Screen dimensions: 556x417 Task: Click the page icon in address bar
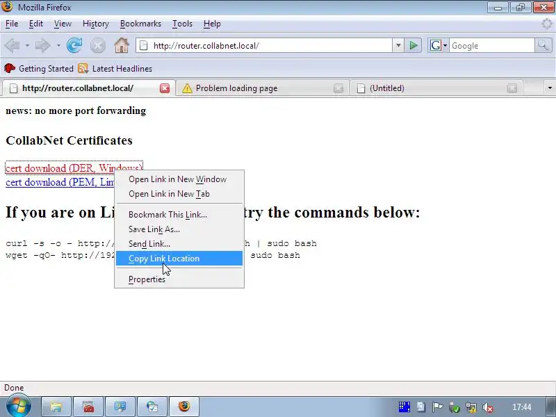click(x=144, y=45)
